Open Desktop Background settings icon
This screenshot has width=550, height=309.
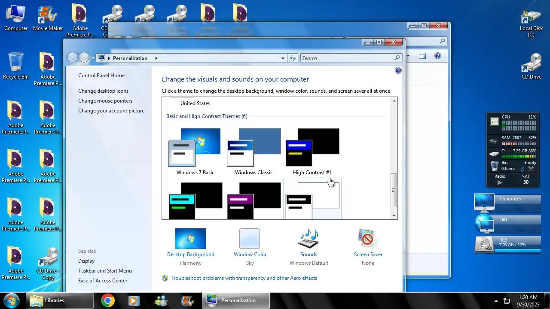(191, 239)
